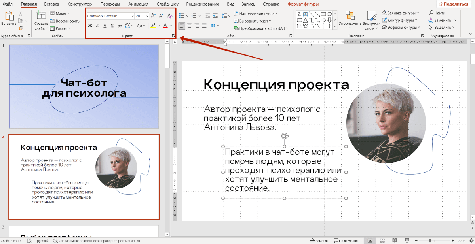
Task: Click the Создать слайд icon
Action: (x=41, y=15)
